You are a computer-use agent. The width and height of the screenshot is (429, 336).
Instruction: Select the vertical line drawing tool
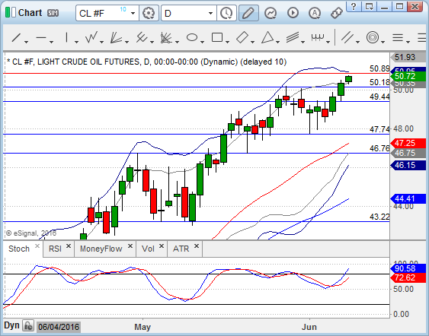(x=66, y=38)
